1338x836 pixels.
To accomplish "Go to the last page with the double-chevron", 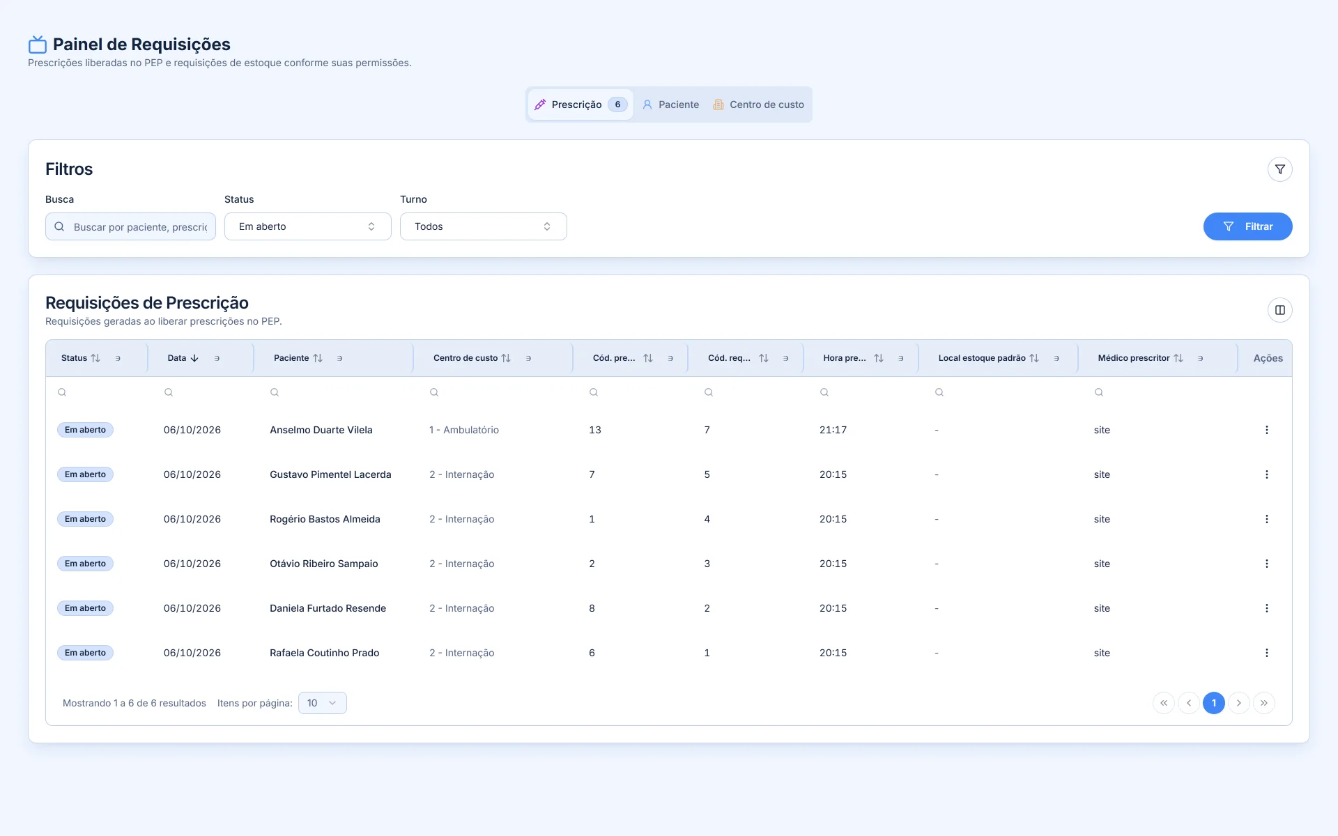I will coord(1263,703).
